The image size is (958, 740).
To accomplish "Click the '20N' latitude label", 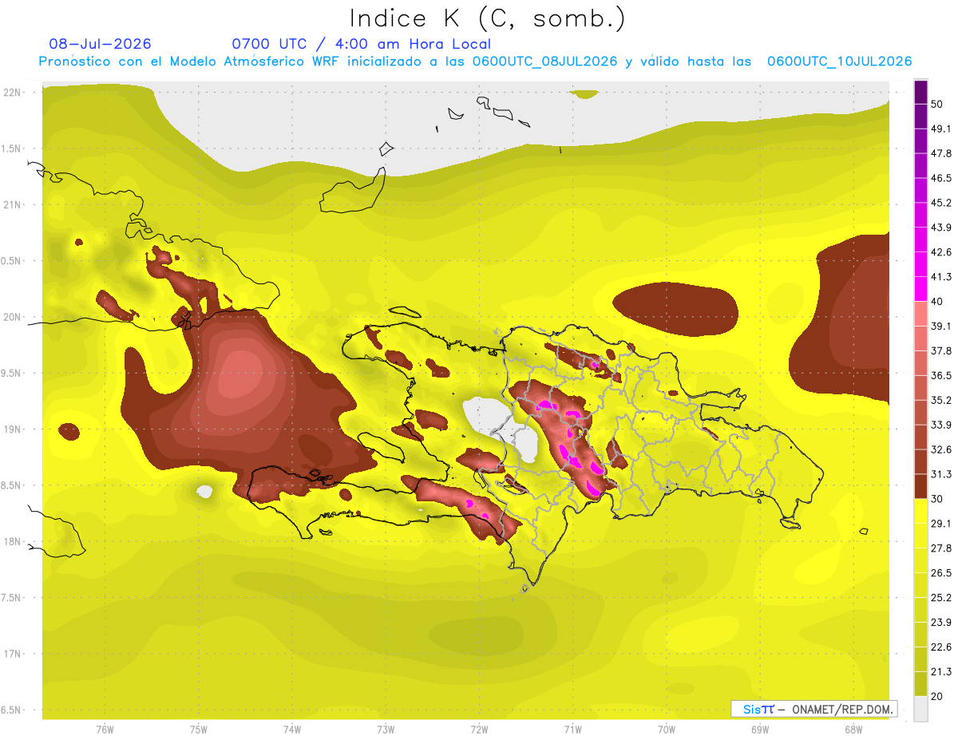I will [x=13, y=317].
